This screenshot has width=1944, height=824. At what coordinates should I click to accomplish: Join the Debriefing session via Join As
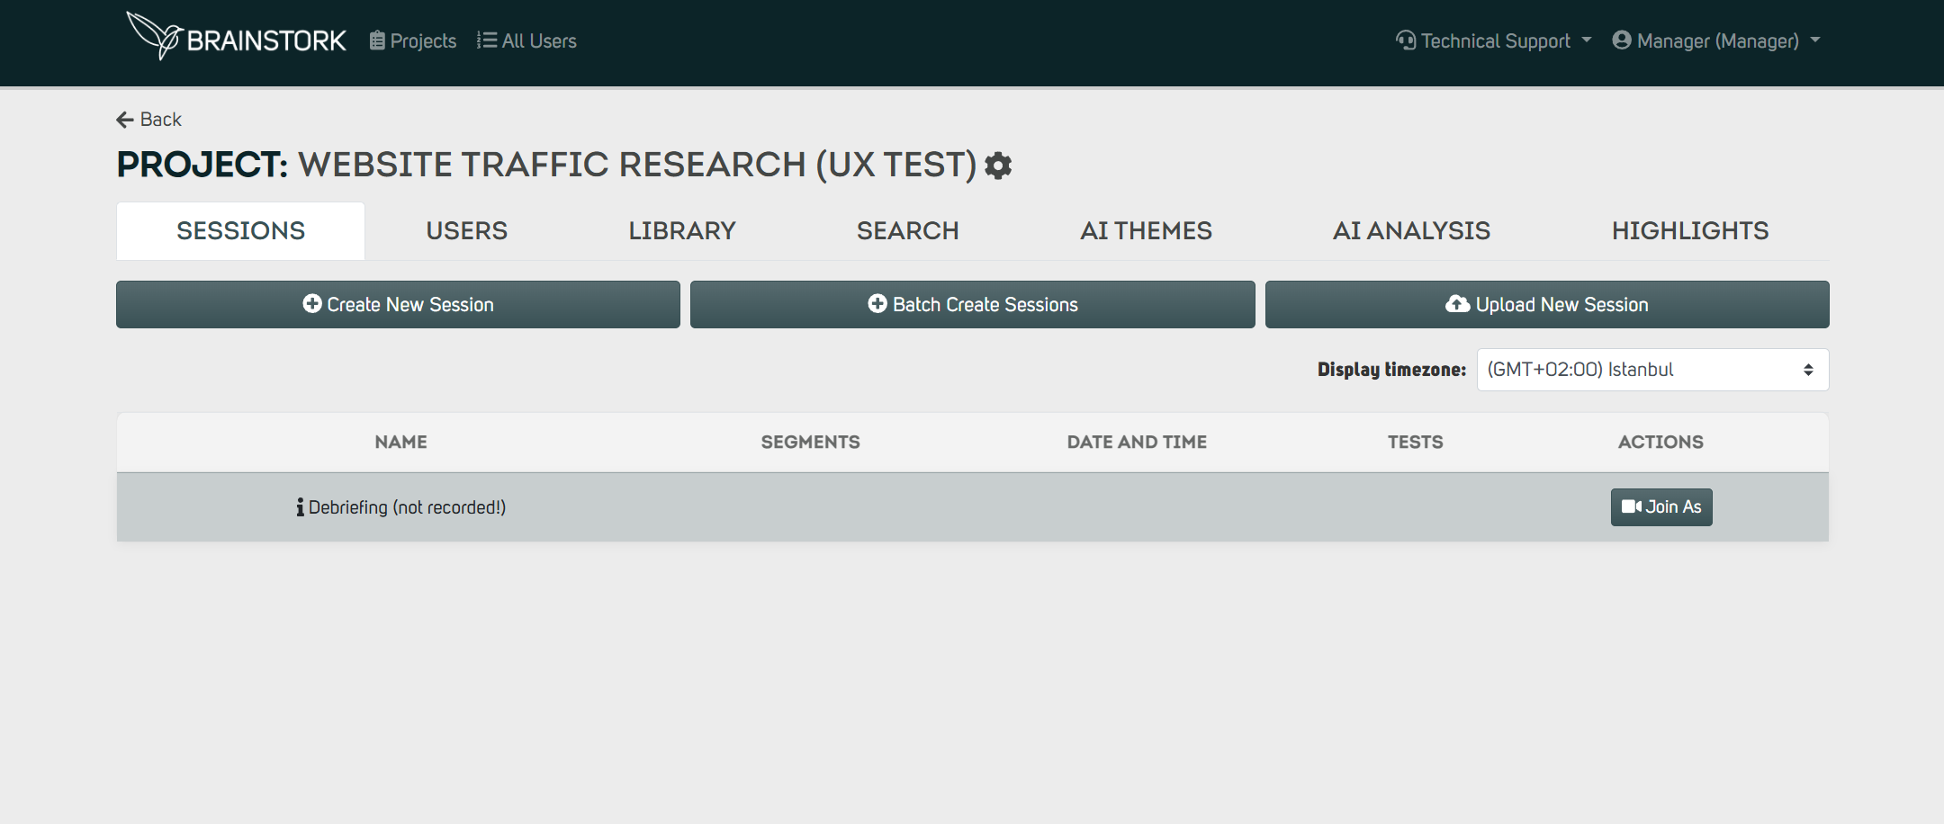[x=1661, y=507]
